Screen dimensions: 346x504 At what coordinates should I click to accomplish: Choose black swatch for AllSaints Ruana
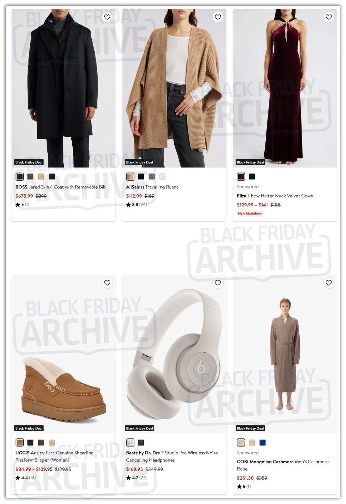[x=141, y=176]
